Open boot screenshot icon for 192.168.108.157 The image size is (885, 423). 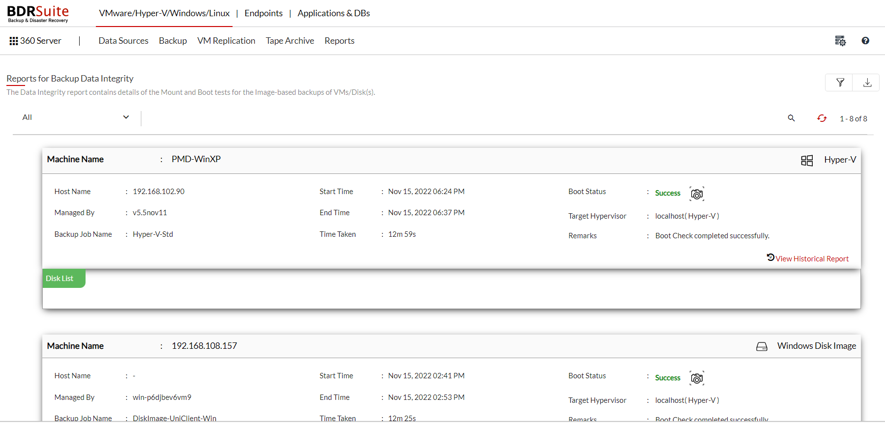tap(697, 378)
